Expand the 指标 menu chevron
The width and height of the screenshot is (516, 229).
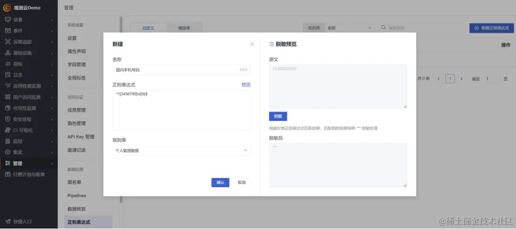[x=52, y=64]
